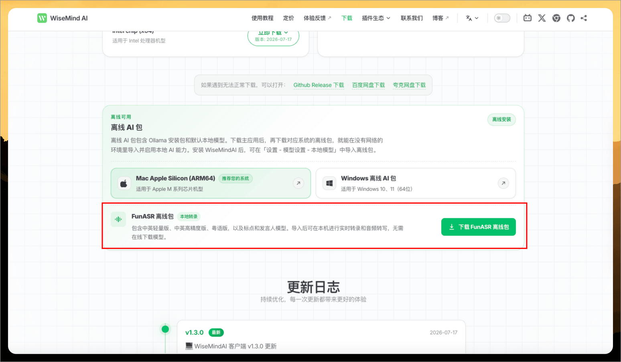Click the 最新 badge next to v1.3.0
The image size is (621, 362).
(216, 332)
